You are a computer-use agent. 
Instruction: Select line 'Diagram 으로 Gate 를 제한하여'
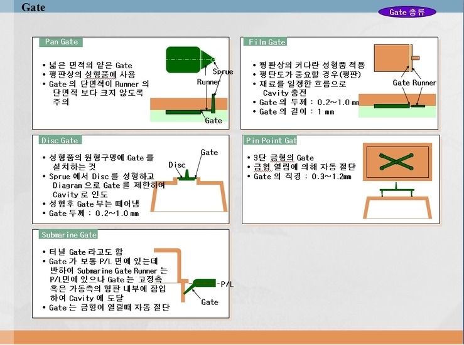click(x=109, y=185)
